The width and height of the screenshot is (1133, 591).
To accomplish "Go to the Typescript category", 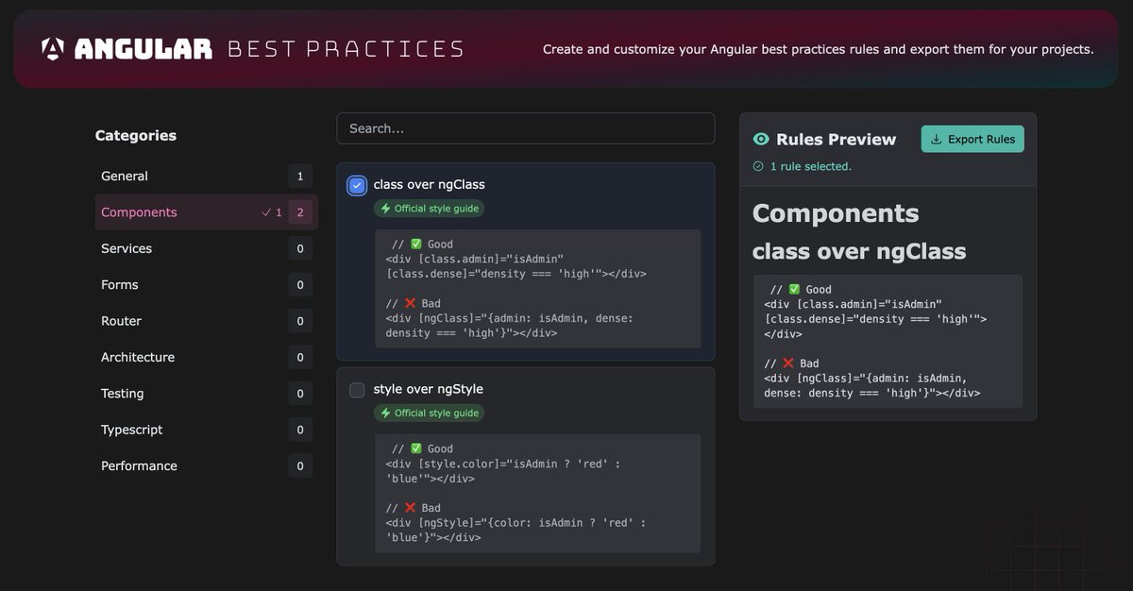I will pyautogui.click(x=207, y=430).
